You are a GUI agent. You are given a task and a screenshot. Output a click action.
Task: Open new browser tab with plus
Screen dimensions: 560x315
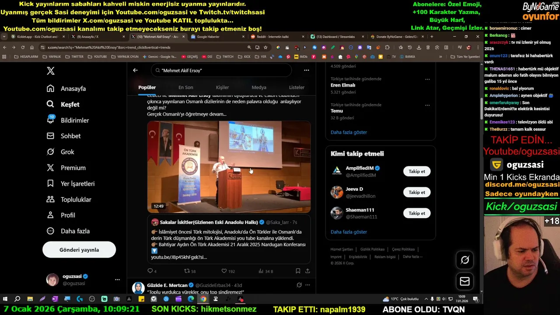click(x=431, y=37)
